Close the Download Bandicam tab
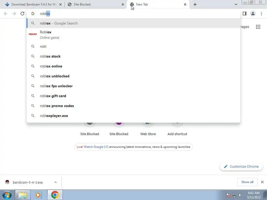 [60, 5]
